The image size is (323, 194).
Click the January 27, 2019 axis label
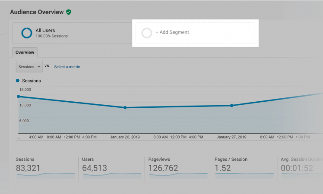click(x=231, y=137)
